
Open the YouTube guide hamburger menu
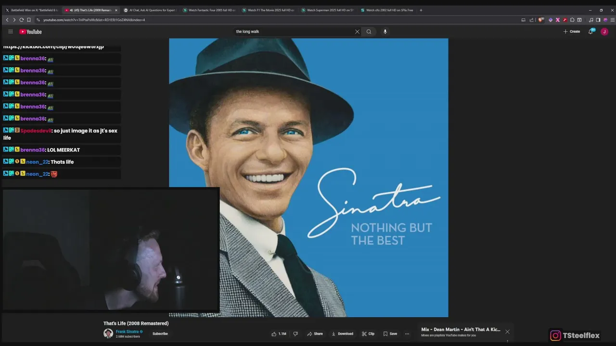tap(11, 32)
